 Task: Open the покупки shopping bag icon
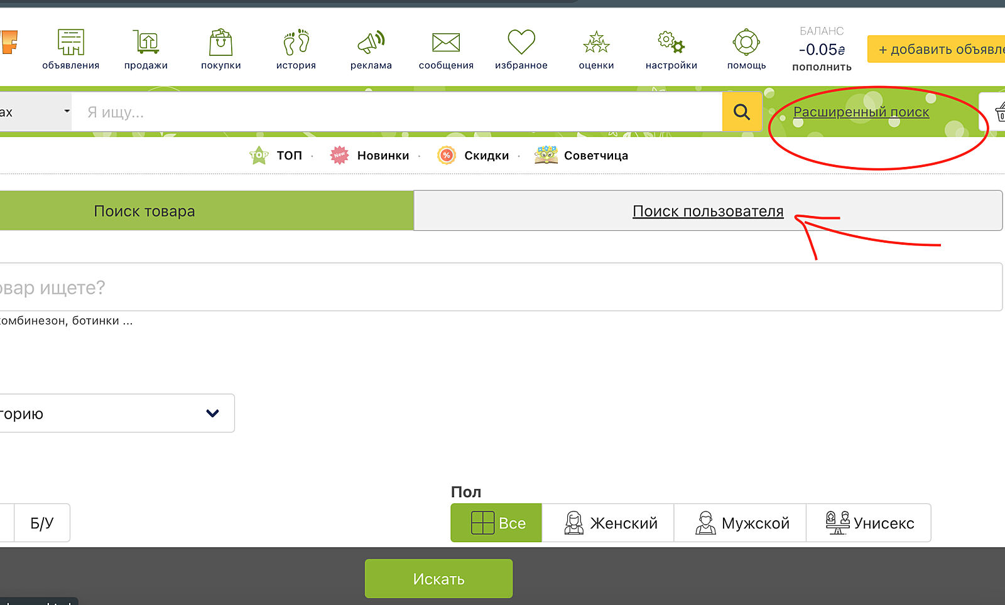(220, 43)
